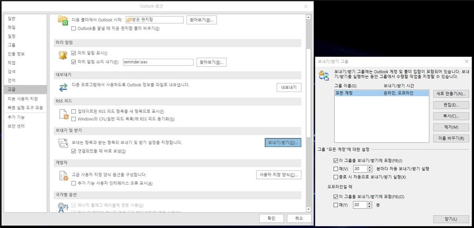Image resolution: width=474 pixels, height=228 pixels.
Task: Open 빠른 실행 도구 모음 category
Action: [25, 107]
